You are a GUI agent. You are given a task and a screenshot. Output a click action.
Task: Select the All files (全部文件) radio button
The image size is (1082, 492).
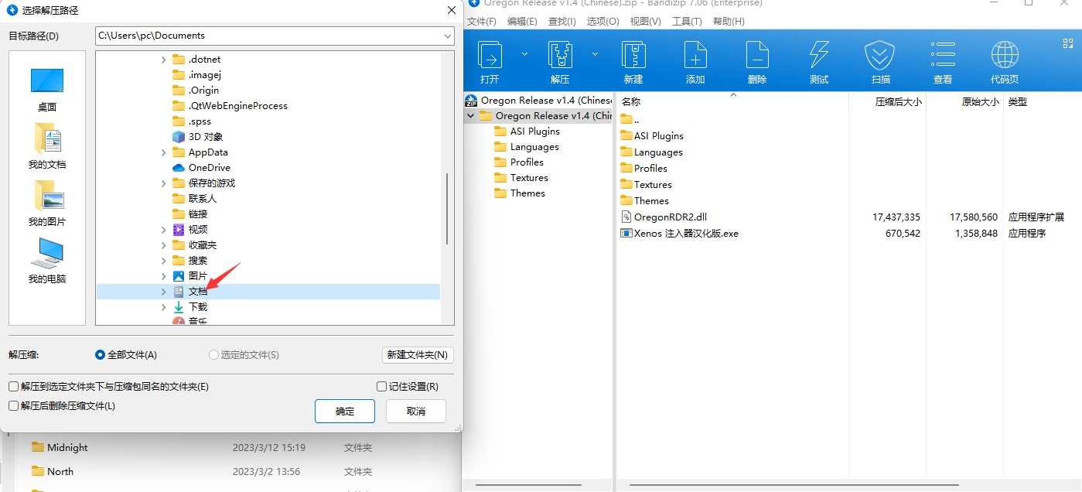100,355
